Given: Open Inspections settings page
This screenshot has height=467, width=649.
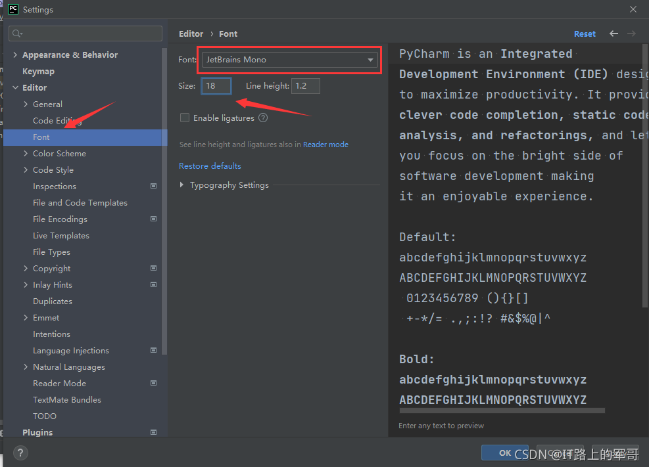Looking at the screenshot, I should (54, 187).
